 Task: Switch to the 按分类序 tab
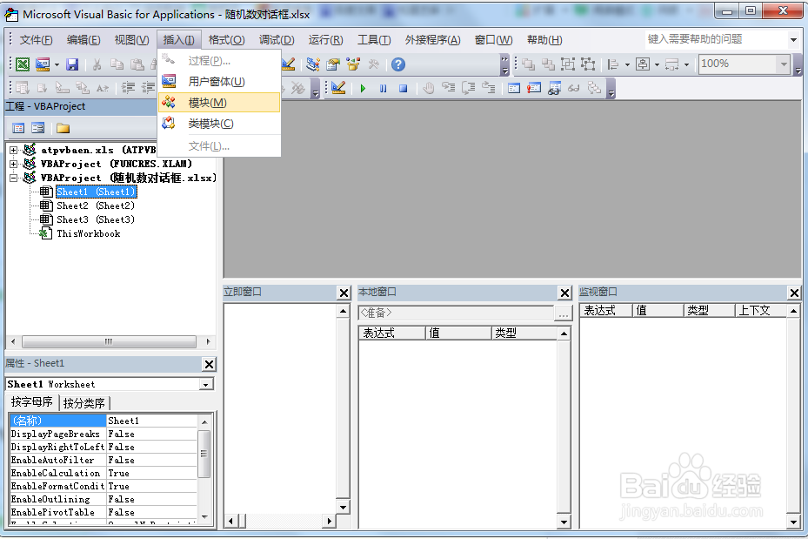click(84, 403)
